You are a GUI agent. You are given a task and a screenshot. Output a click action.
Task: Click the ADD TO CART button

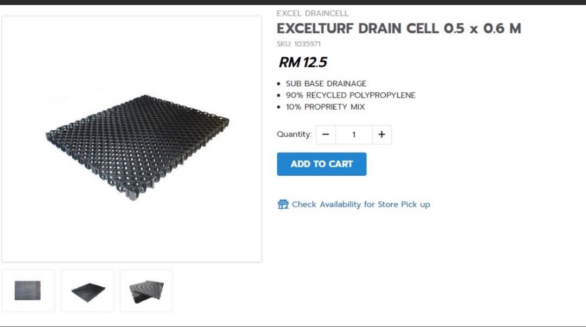pos(322,164)
